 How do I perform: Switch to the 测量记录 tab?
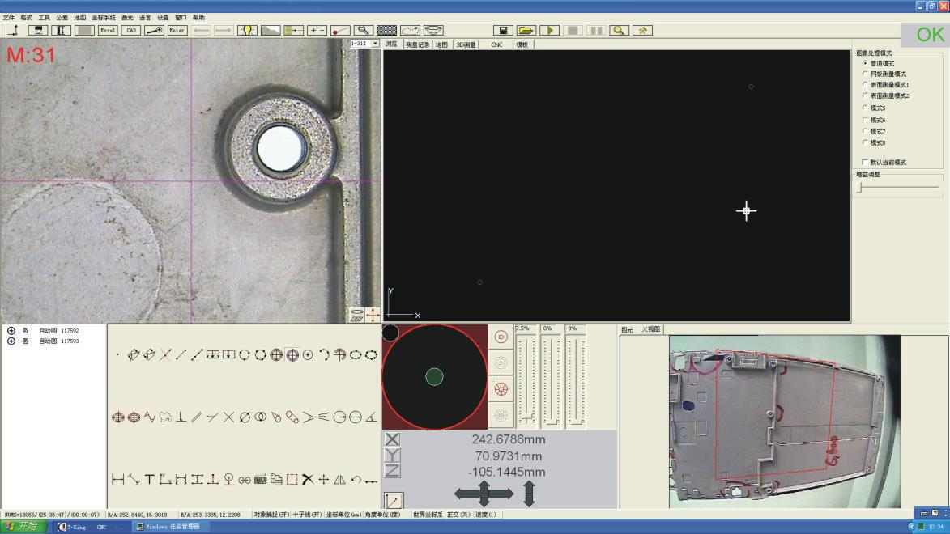click(x=418, y=45)
